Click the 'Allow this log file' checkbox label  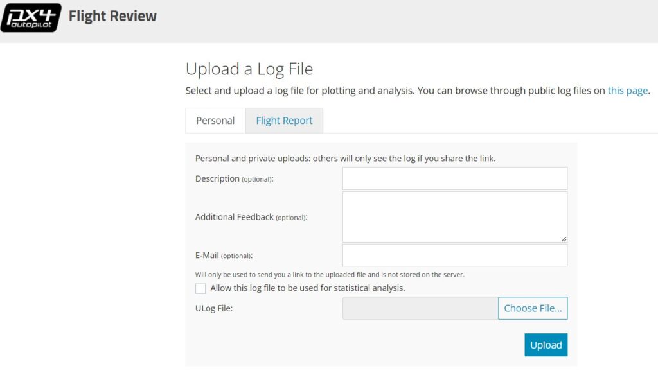pyautogui.click(x=307, y=288)
